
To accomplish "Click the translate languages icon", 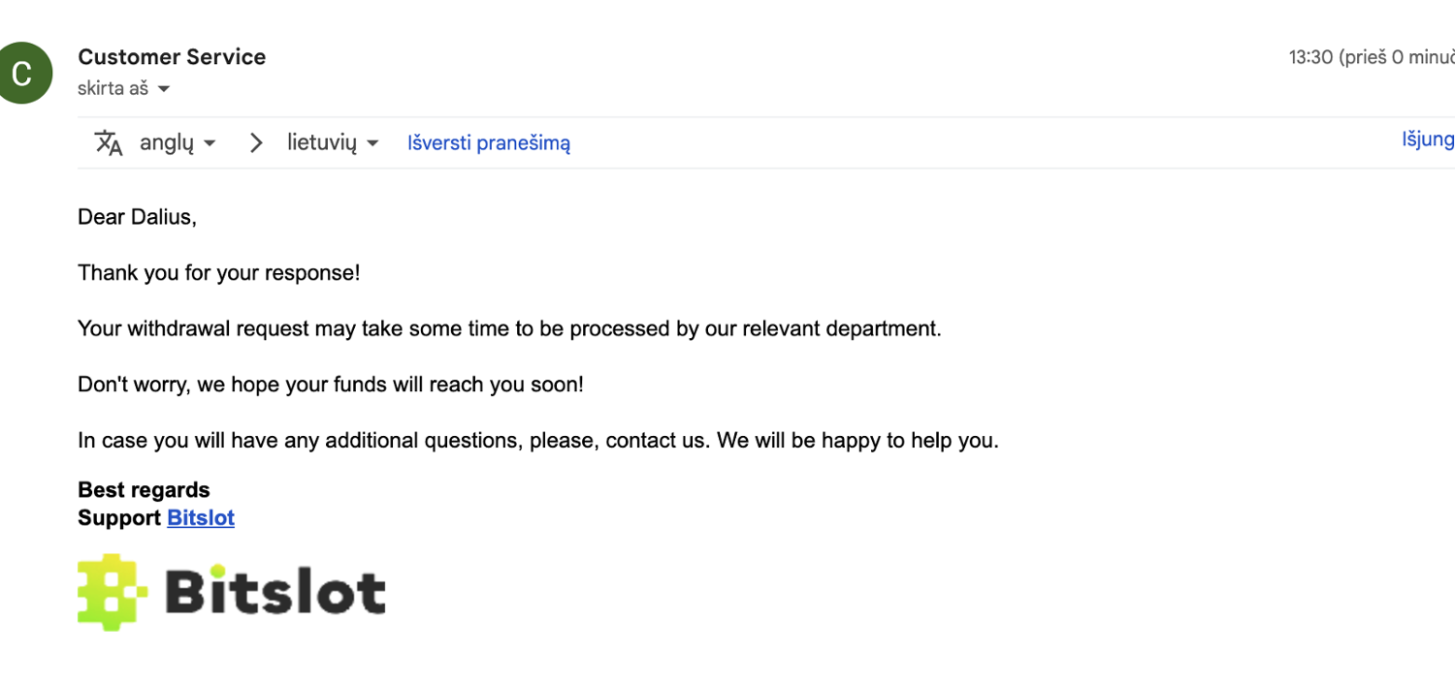I will [x=109, y=143].
